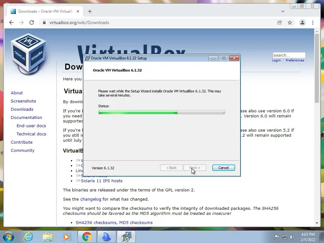Image resolution: width=324 pixels, height=243 pixels.
Task: Go back using browser back arrow
Action: (x=11, y=22)
